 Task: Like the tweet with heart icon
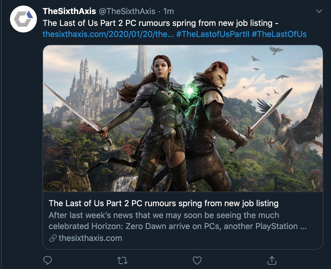tap(197, 260)
